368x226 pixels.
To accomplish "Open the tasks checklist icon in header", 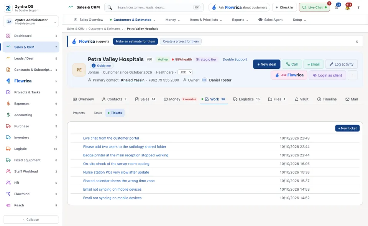I will (337, 8).
